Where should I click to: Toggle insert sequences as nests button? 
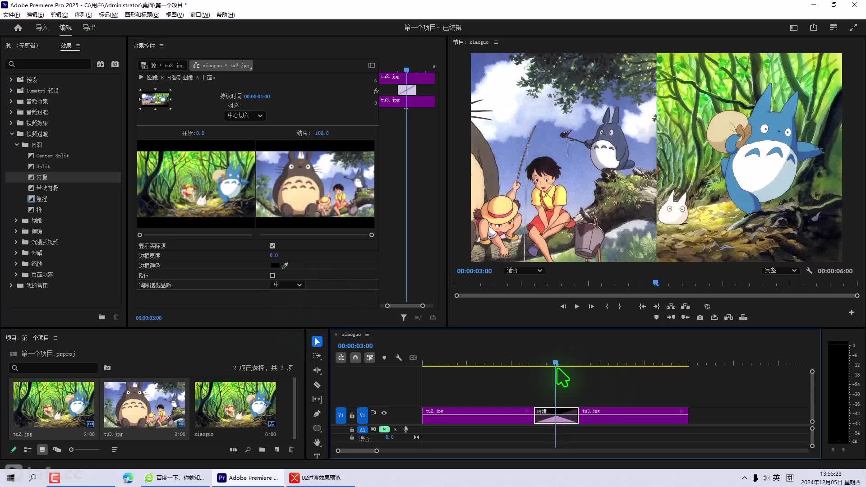pos(341,358)
